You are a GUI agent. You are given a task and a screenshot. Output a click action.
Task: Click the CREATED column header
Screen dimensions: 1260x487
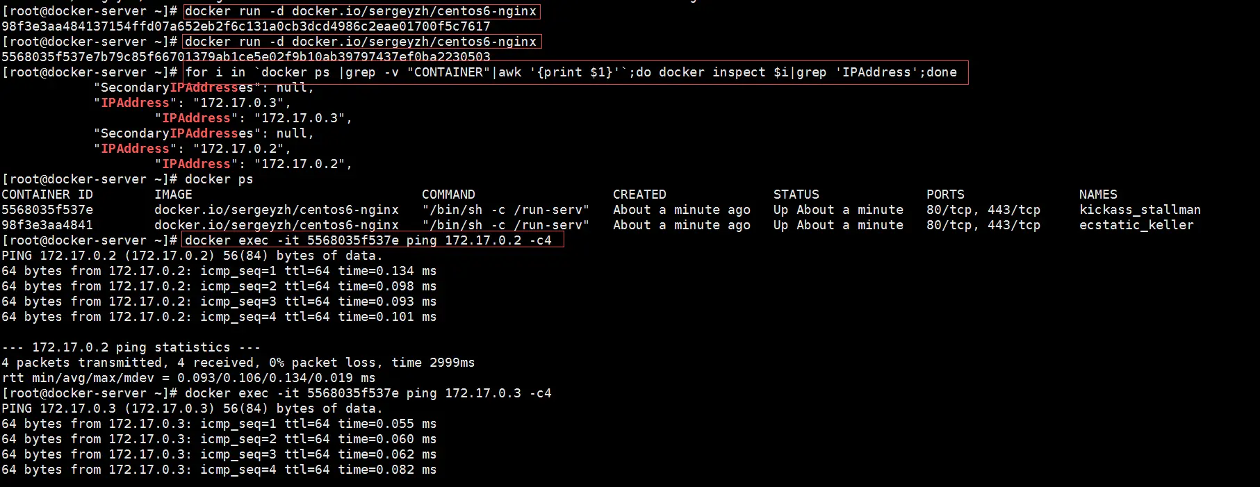click(639, 195)
